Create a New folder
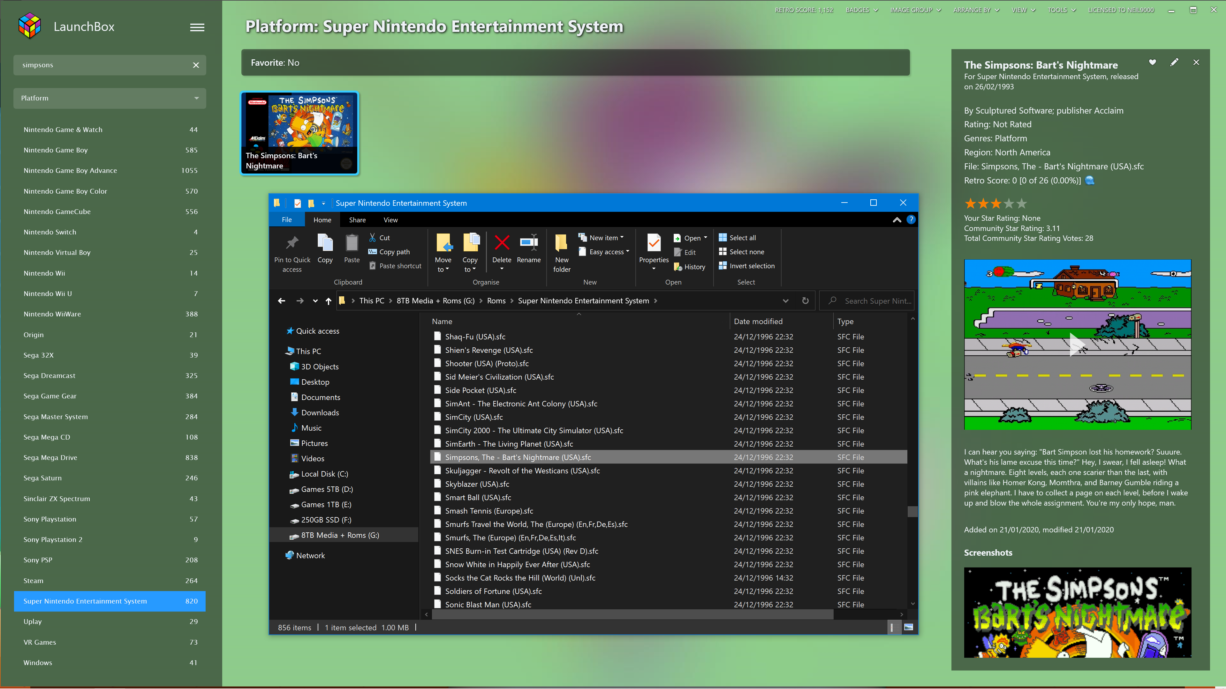1226x689 pixels. point(562,253)
